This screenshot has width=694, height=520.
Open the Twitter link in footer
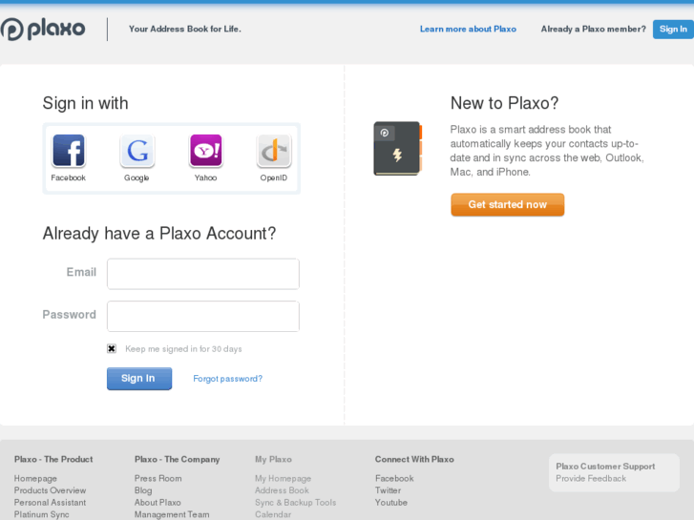(388, 490)
